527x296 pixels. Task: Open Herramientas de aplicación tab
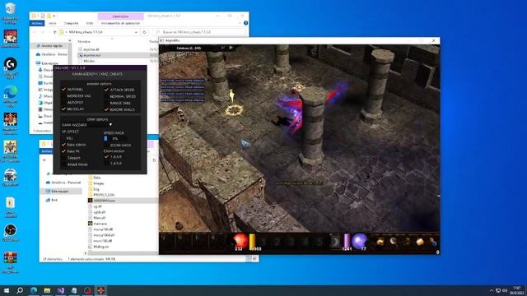120,23
